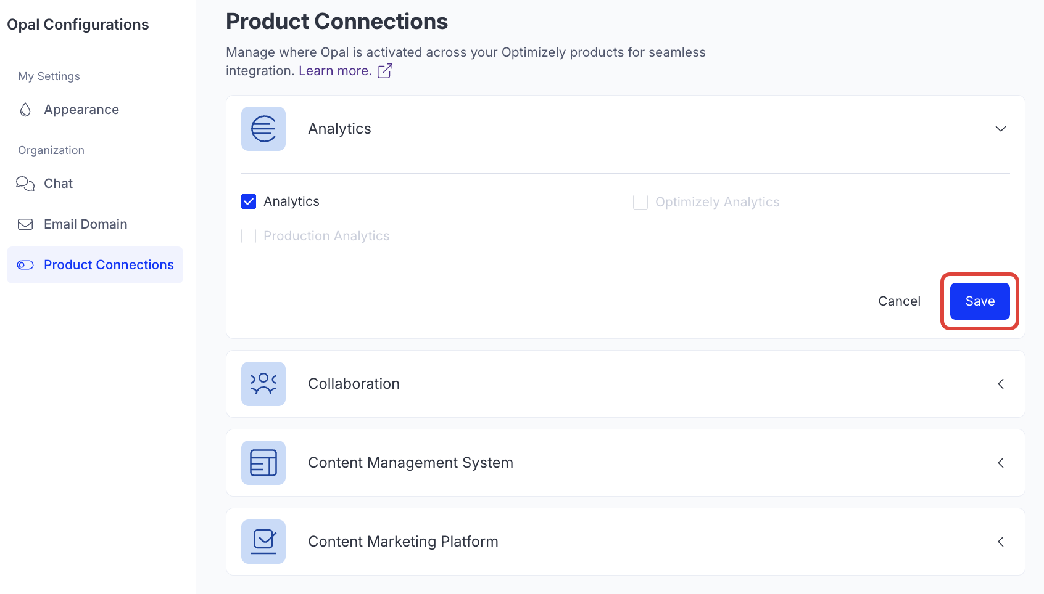This screenshot has width=1044, height=594.
Task: Click the Email Domain envelope icon
Action: click(x=25, y=224)
